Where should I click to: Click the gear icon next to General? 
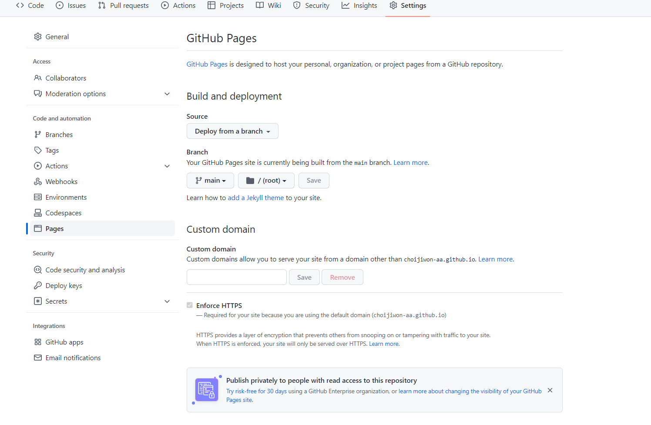[38, 37]
